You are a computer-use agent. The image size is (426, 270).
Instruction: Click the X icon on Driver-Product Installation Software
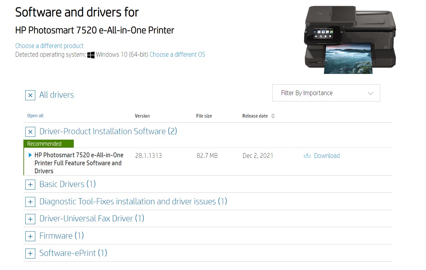30,132
